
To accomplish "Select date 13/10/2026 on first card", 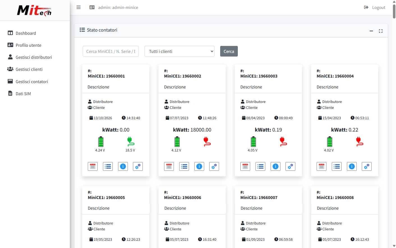I will (x=103, y=118).
